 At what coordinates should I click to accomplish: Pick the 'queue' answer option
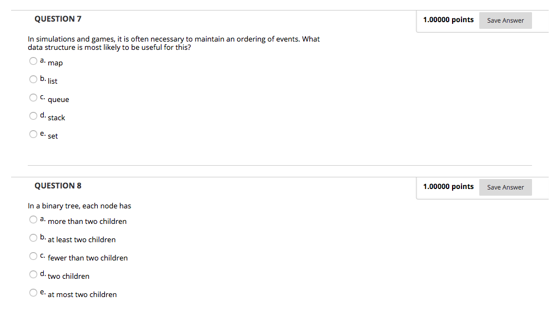tap(33, 98)
